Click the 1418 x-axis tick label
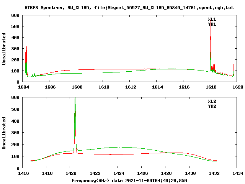The image size is (245, 184). click(47, 173)
